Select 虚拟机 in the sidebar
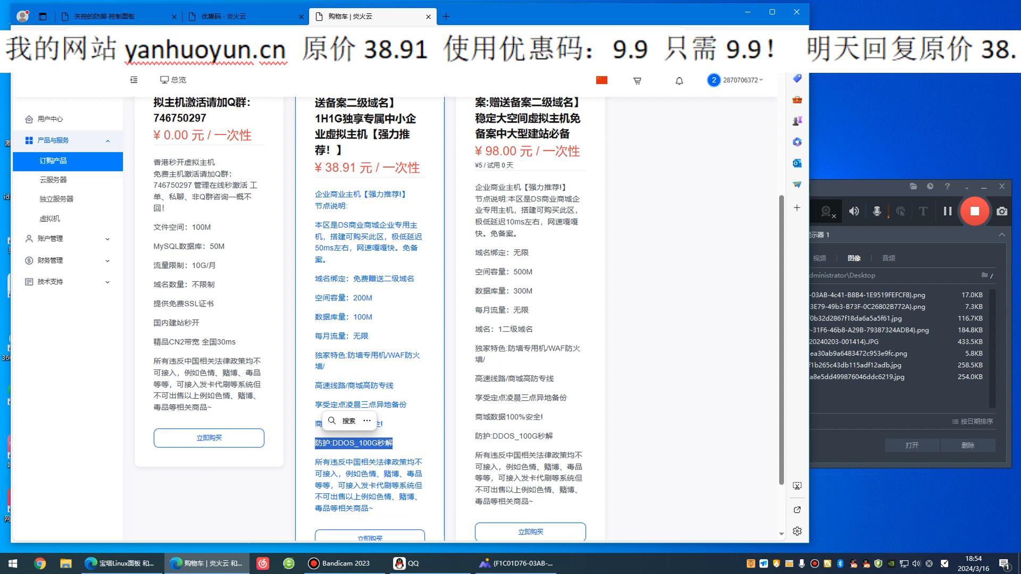 pos(49,218)
